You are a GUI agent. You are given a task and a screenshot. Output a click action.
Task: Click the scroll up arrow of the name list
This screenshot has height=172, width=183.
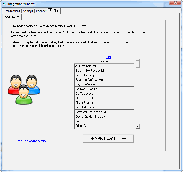(x=138, y=63)
